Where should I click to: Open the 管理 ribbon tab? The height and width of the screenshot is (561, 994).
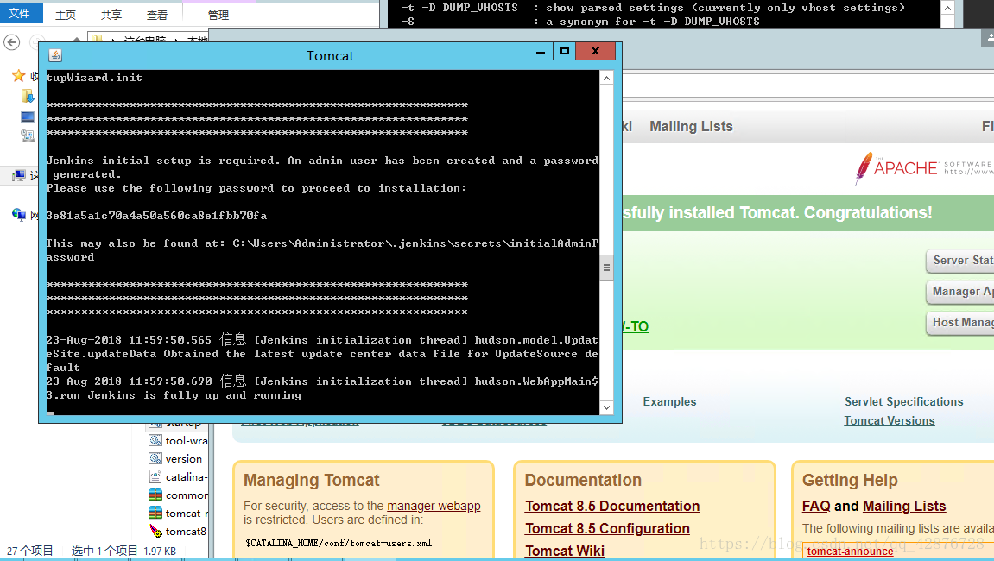coord(218,15)
